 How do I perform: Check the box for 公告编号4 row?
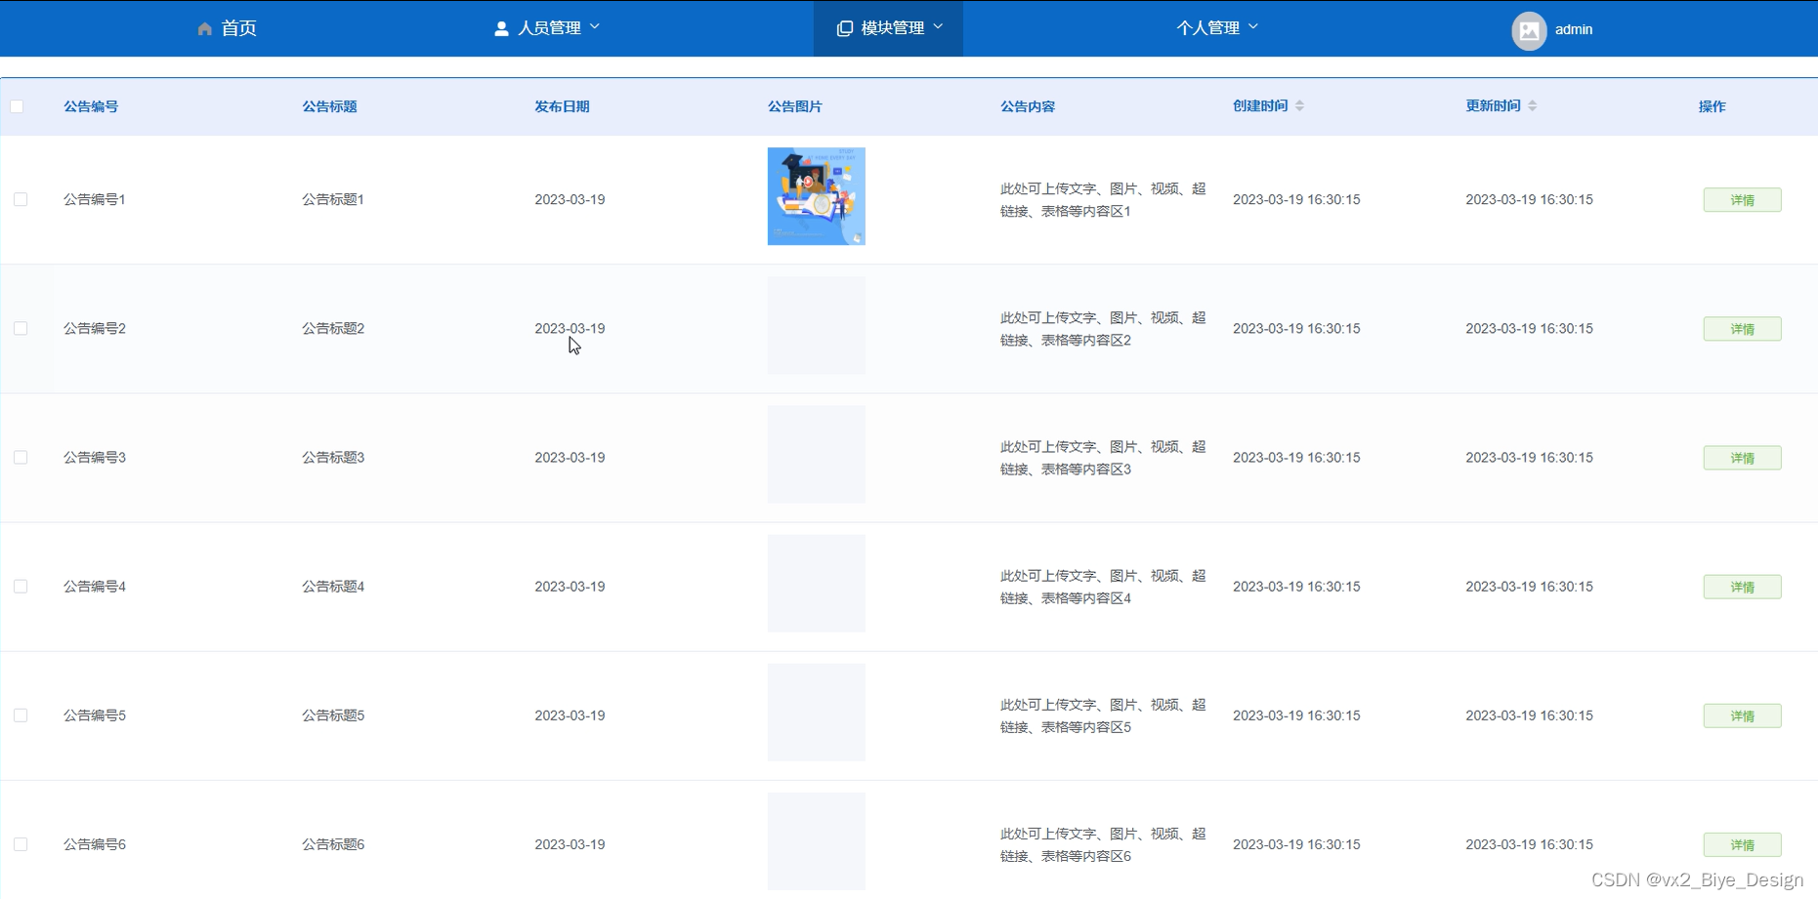pos(21,586)
